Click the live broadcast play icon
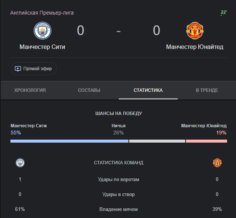The width and height of the screenshot is (236, 218). 18,69
